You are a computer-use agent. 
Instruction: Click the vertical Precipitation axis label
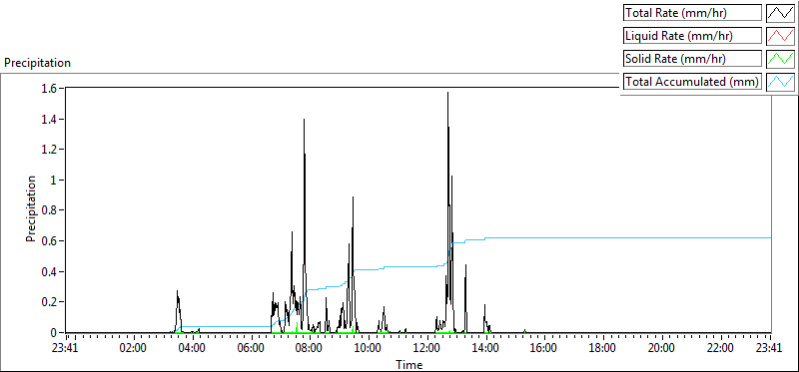31,208
